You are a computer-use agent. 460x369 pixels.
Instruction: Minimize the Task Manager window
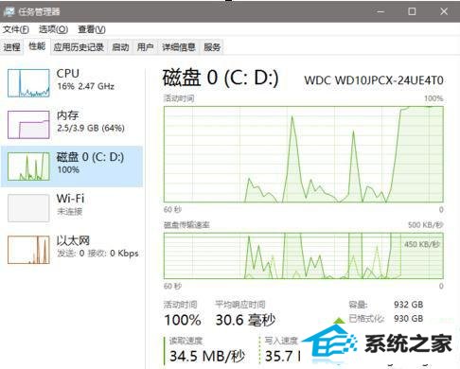tap(380, 11)
